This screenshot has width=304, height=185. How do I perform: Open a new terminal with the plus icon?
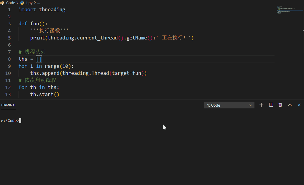(x=261, y=105)
